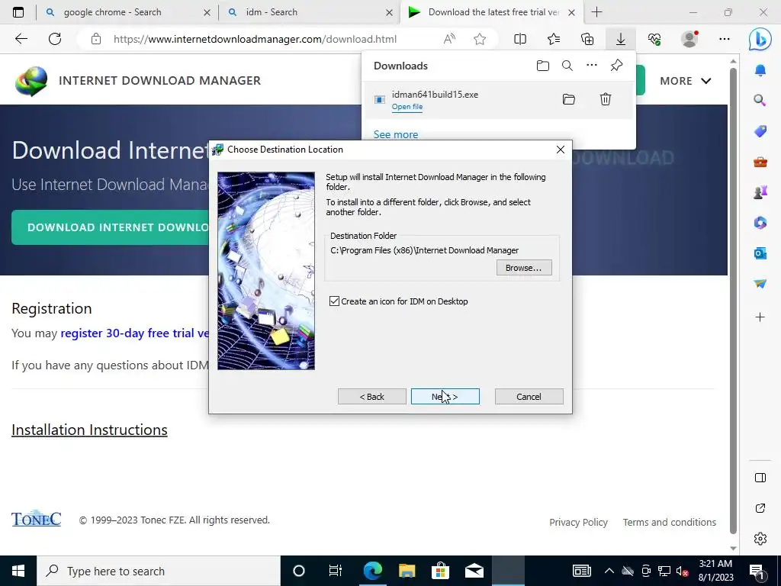This screenshot has height=586, width=781.
Task: Open Search in Edge sidebar
Action: tap(760, 101)
